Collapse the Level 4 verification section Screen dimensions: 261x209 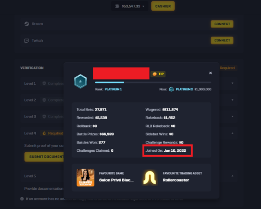tap(232, 133)
